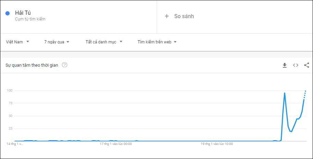The height and width of the screenshot is (159, 313).
Task: Expand Tất cả danh mục category dropdown
Action: (104, 42)
